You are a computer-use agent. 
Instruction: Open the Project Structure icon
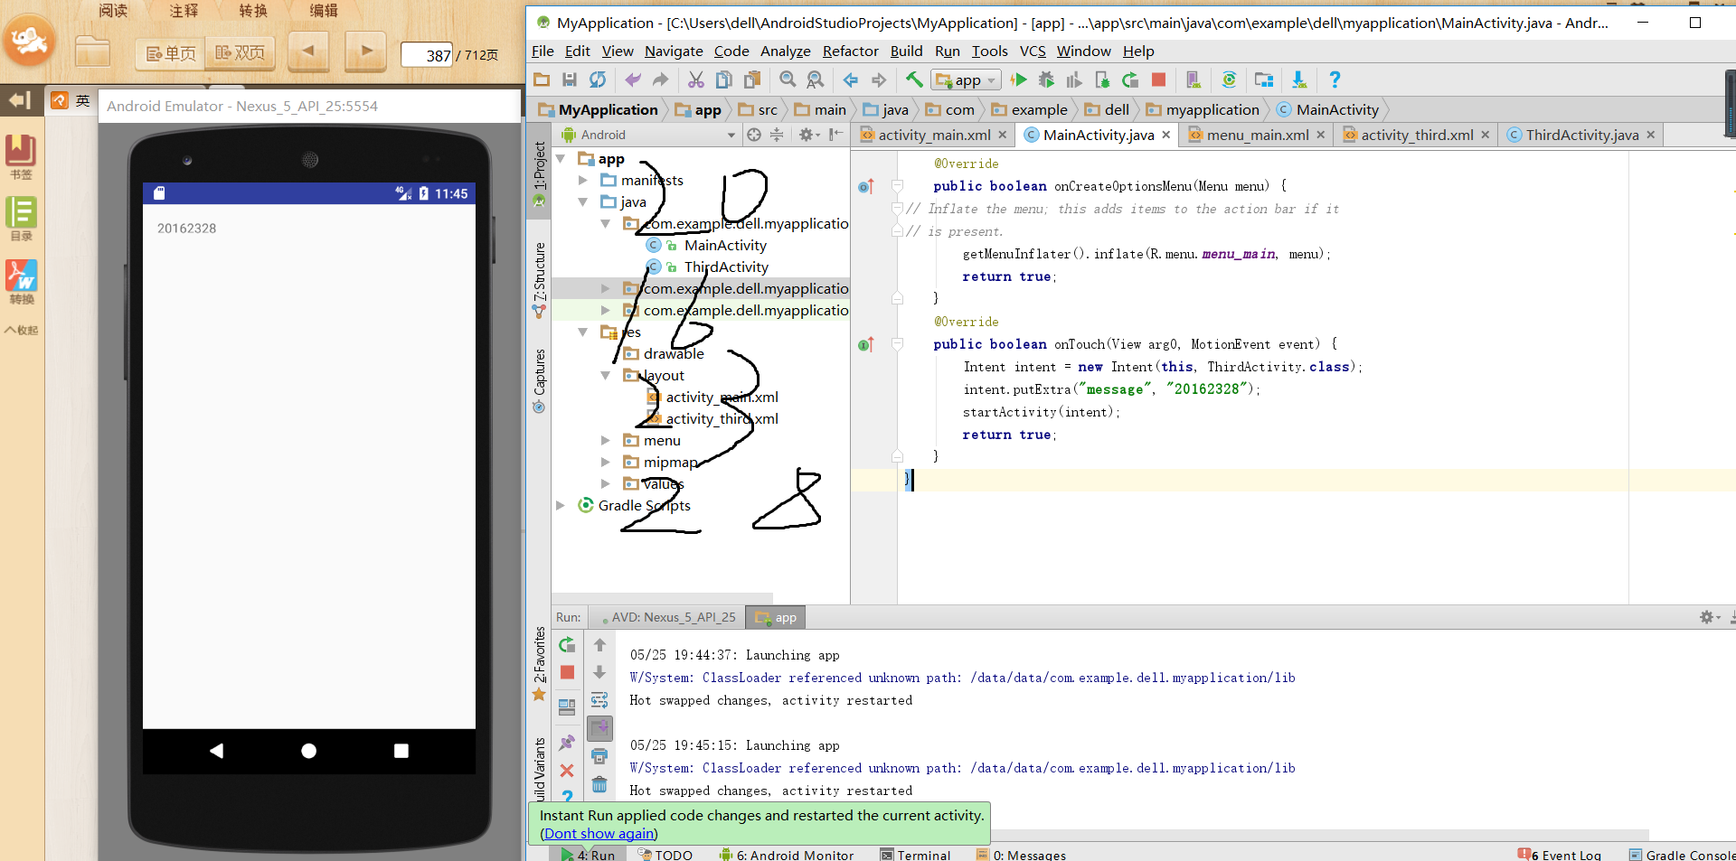pos(1264,80)
